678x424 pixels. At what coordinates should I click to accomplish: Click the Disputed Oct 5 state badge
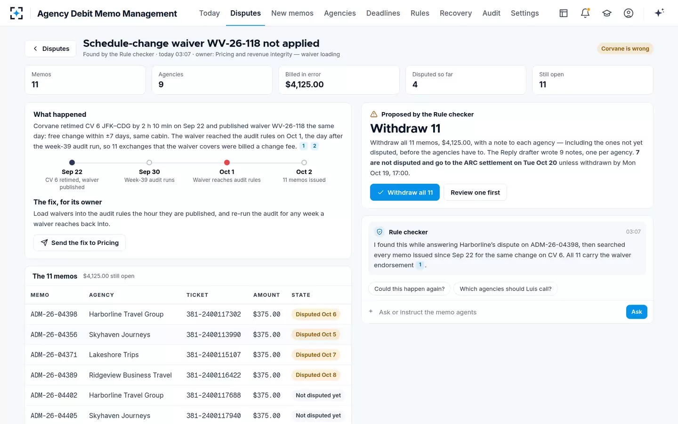pos(316,334)
